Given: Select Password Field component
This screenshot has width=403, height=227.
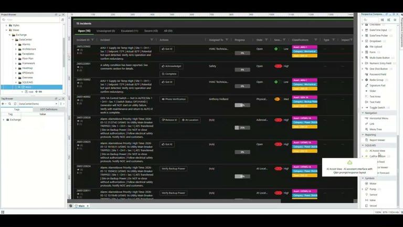Looking at the screenshot, I should [x=378, y=75].
